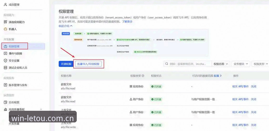Click the 日志检索 search icon
269x131 pixels.
click(5, 102)
